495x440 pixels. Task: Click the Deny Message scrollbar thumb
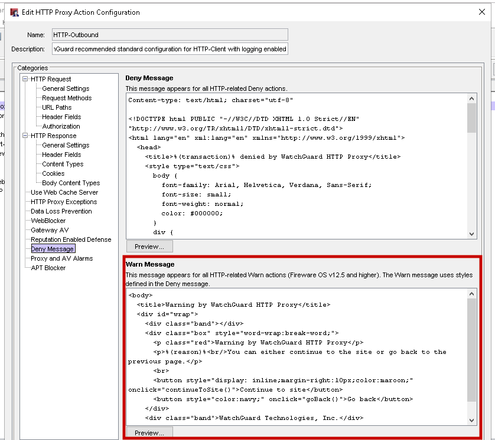[x=471, y=118]
